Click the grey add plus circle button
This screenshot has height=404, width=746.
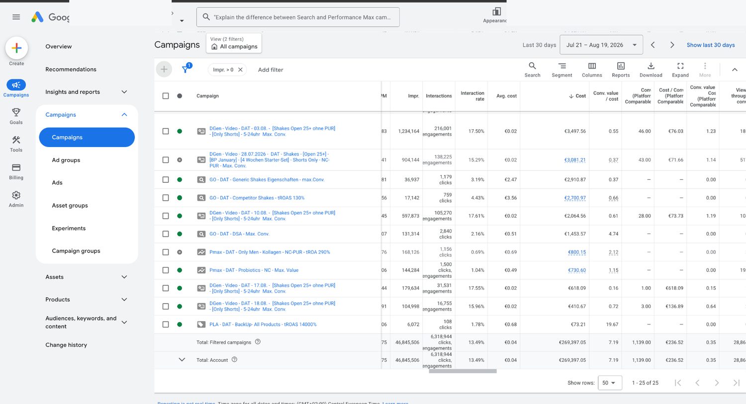pyautogui.click(x=164, y=69)
